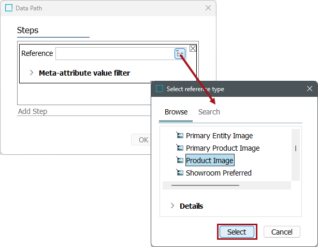Click the Product Image type icon

point(180,161)
